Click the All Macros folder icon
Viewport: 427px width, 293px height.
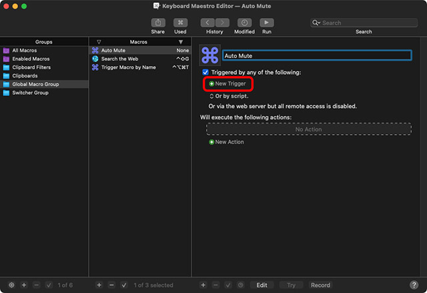point(6,50)
